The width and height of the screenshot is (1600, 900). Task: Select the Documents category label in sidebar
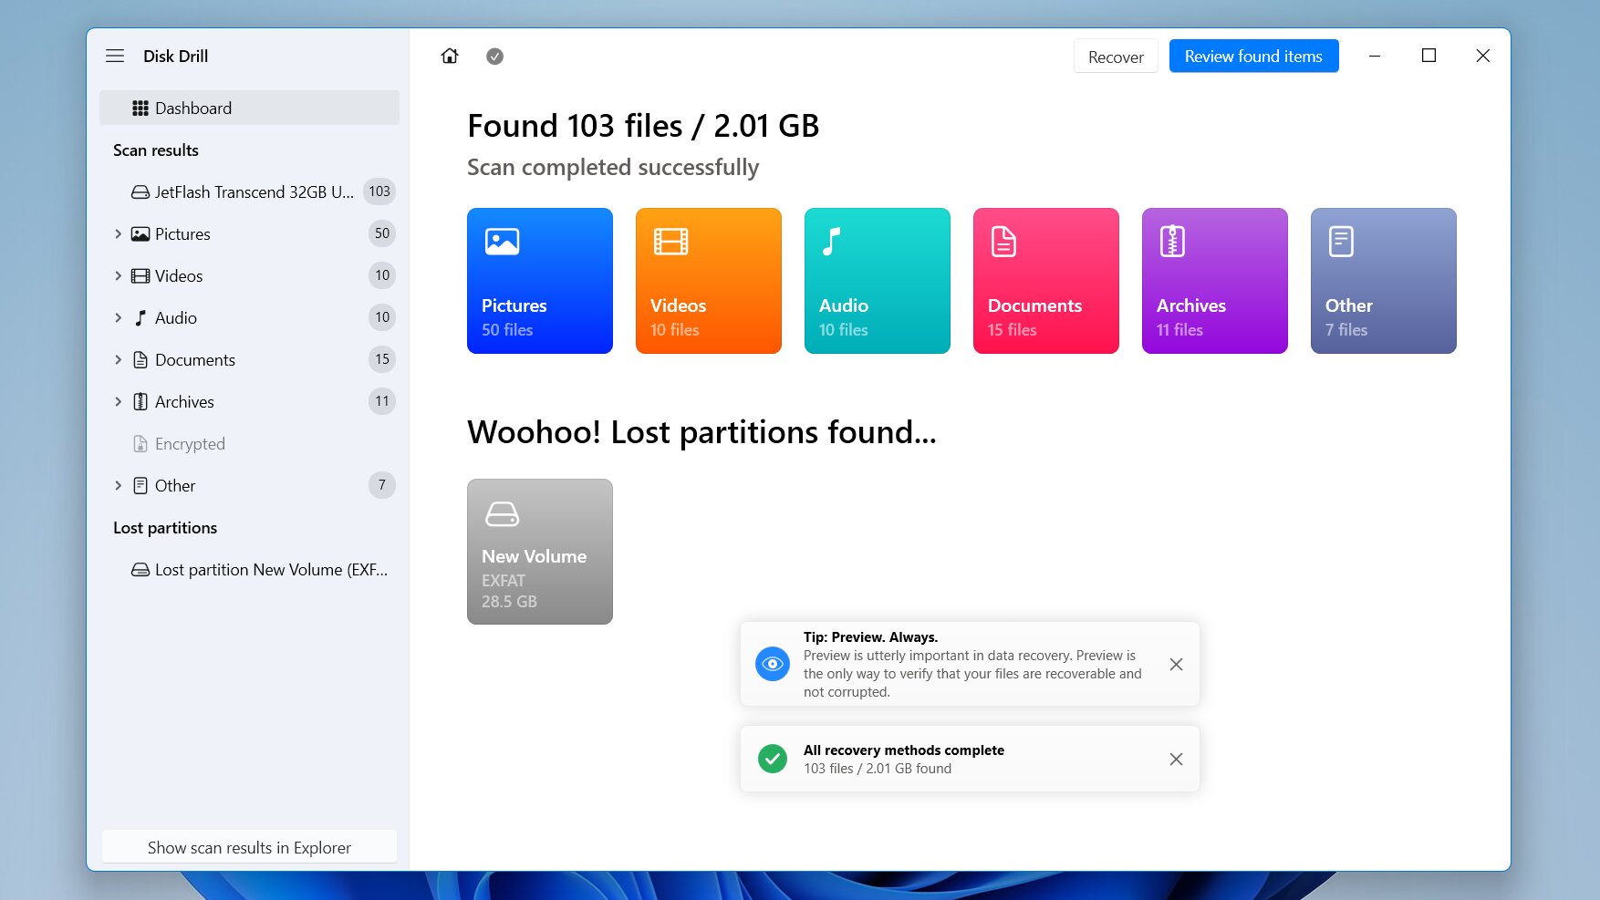(195, 360)
